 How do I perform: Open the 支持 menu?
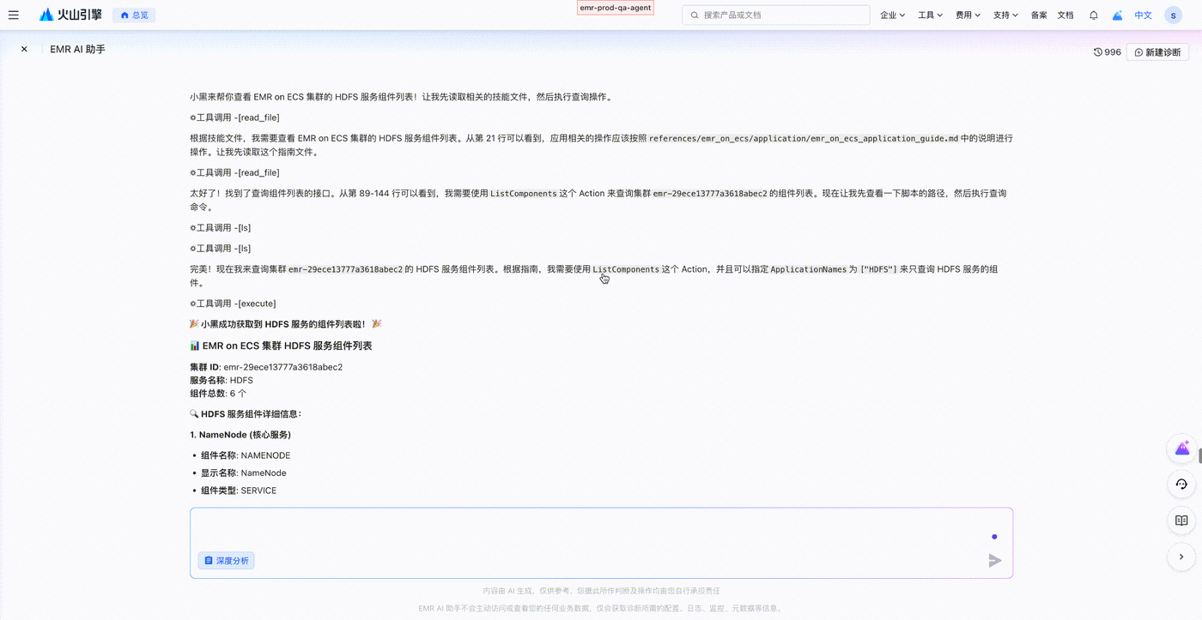[1006, 15]
